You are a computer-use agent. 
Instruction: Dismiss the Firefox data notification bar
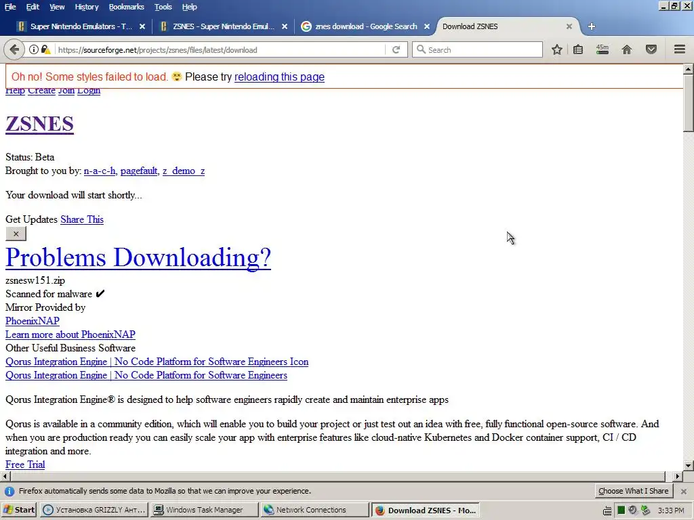pyautogui.click(x=684, y=492)
